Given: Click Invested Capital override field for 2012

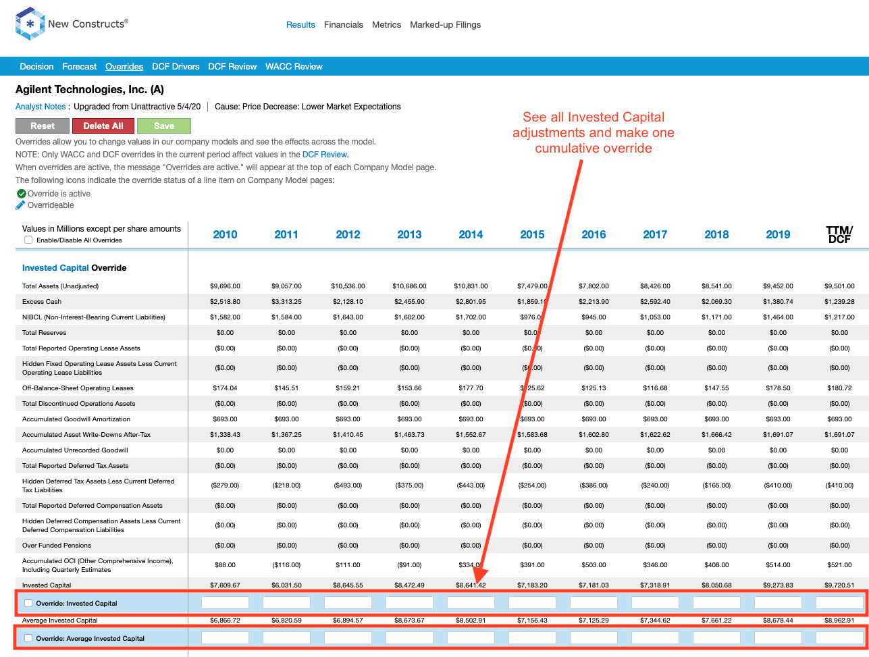Looking at the screenshot, I should coord(348,602).
